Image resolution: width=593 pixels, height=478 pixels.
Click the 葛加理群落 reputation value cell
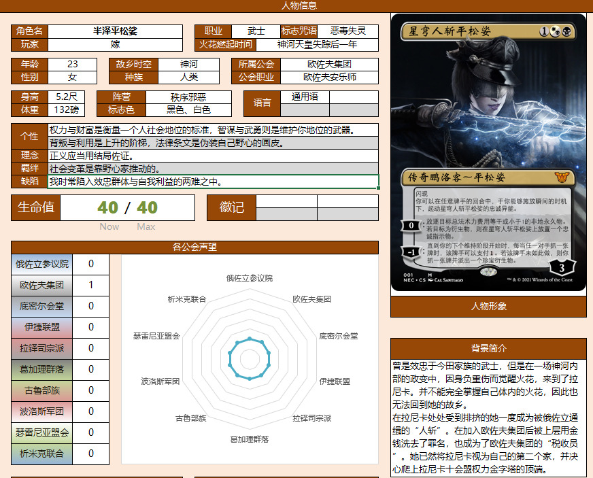(x=90, y=369)
